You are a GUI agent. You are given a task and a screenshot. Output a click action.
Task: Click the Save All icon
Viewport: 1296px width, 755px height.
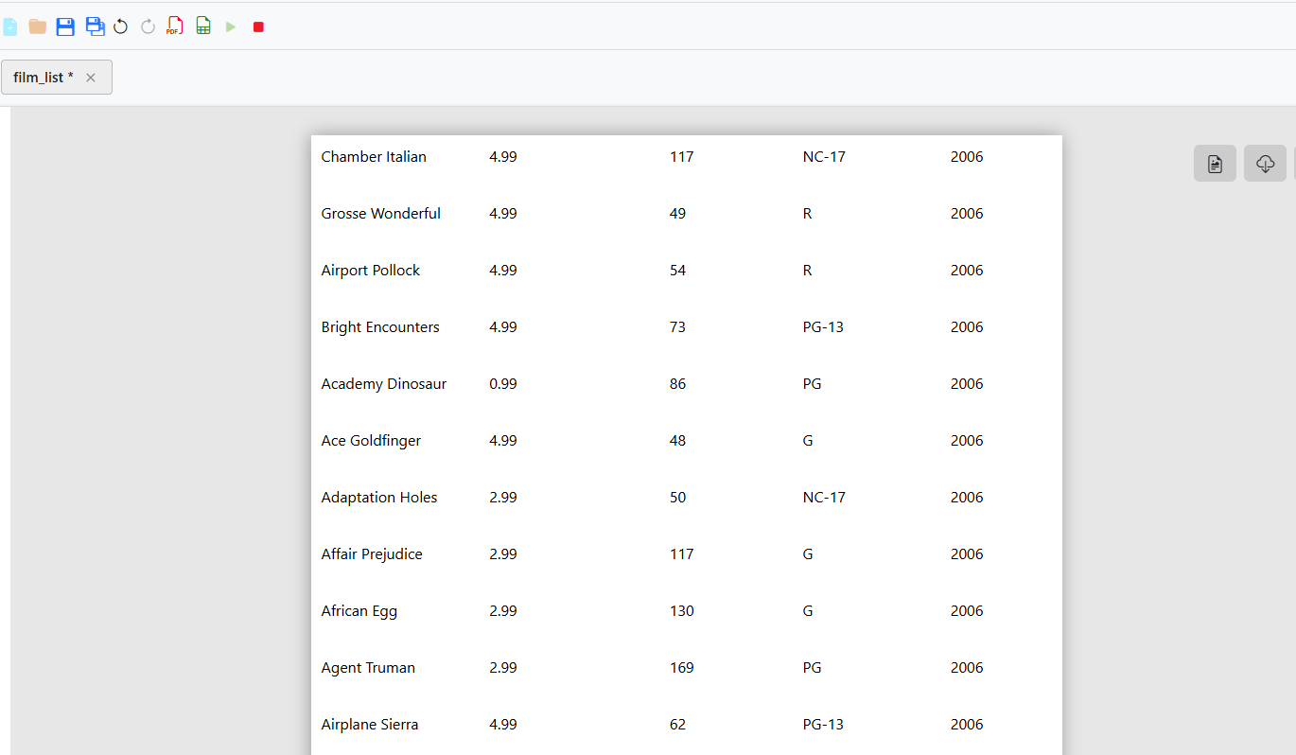(x=95, y=26)
